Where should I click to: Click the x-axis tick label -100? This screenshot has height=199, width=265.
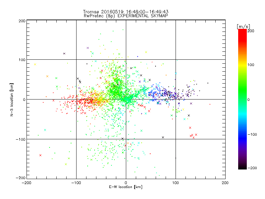click(x=76, y=183)
